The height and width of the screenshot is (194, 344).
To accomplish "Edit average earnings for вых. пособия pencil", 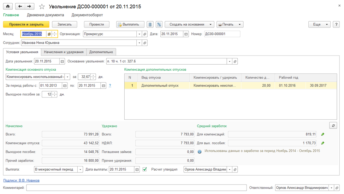I will 322,143.
